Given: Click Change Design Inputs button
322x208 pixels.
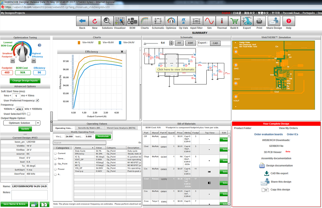Looking at the screenshot, I should (x=25, y=81).
